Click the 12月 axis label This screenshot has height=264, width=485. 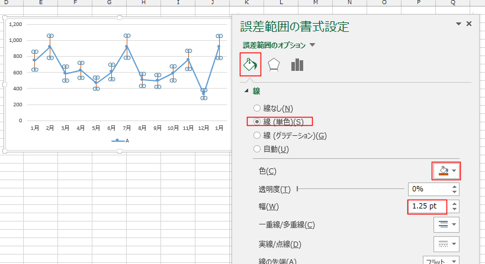(204, 128)
